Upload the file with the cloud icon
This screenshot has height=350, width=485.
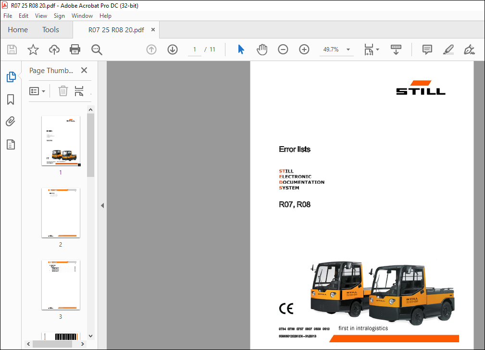[x=54, y=50]
